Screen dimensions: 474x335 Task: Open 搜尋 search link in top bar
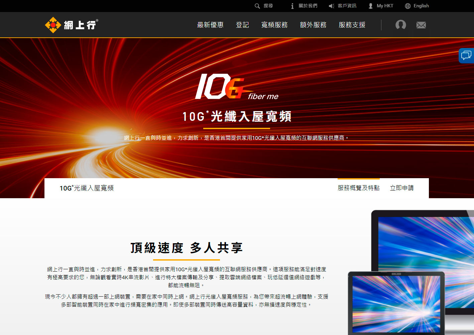coord(268,6)
